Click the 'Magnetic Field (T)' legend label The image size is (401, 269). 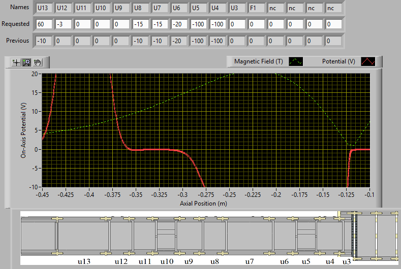tap(259, 61)
